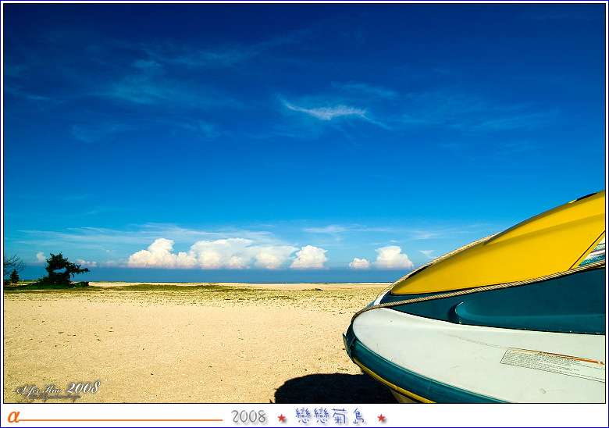Click the blue Chinese title text 戀戀菊島

click(x=331, y=416)
